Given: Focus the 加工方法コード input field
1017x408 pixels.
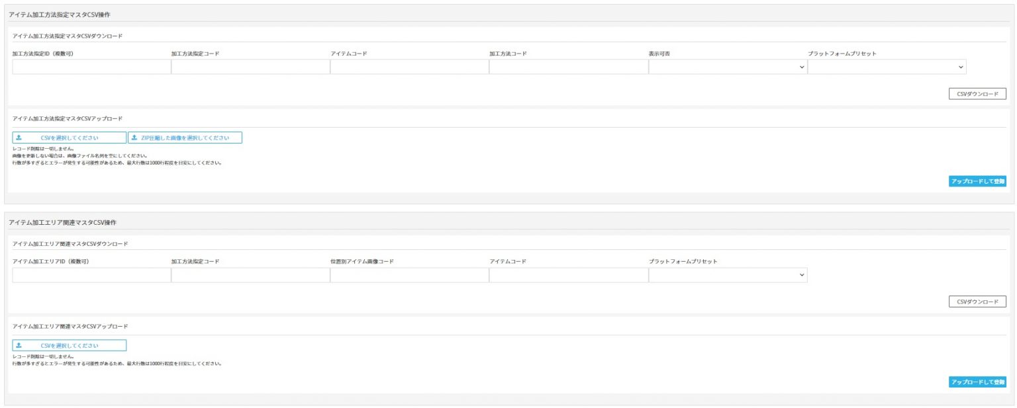Looking at the screenshot, I should 568,67.
